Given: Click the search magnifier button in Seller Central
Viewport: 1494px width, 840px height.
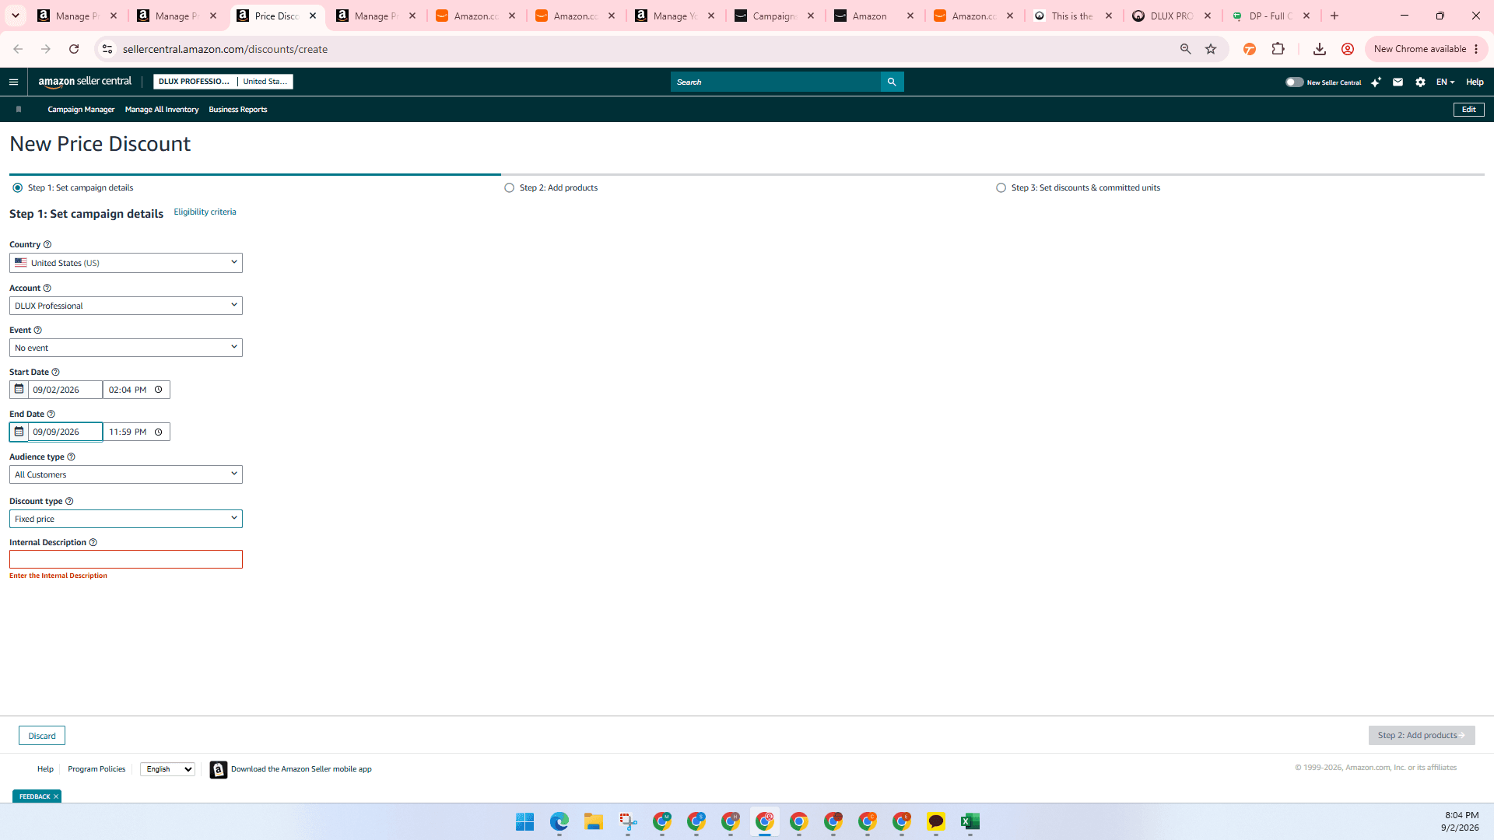Looking at the screenshot, I should pyautogui.click(x=892, y=82).
